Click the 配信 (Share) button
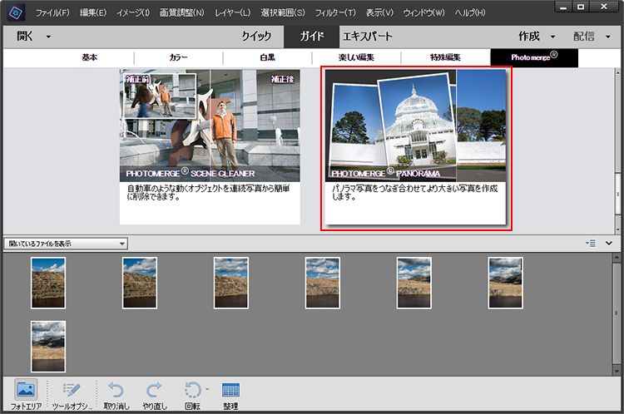The width and height of the screenshot is (624, 414). click(x=584, y=37)
